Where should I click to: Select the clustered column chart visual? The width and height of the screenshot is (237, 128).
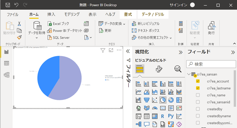[163, 84]
